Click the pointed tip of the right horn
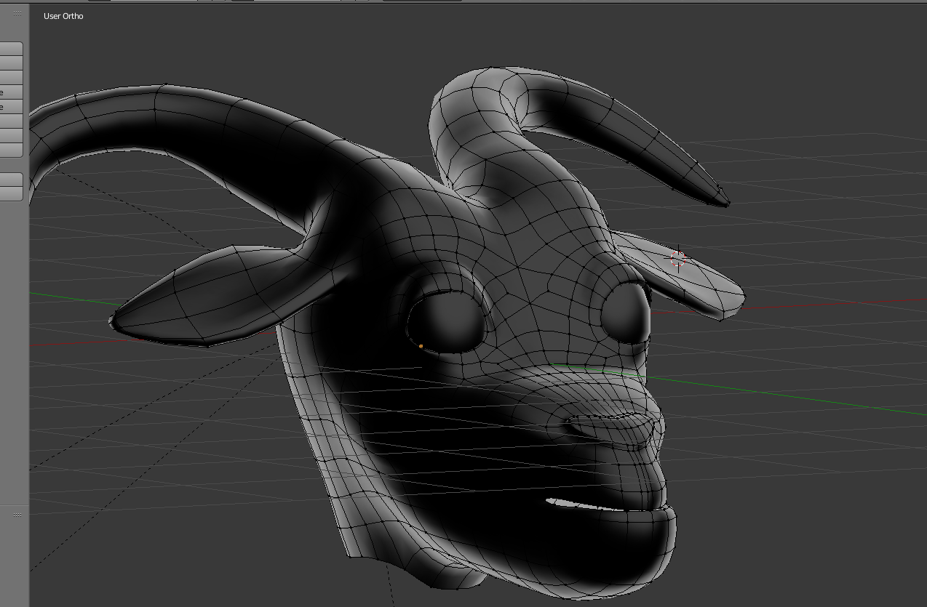 coord(725,203)
